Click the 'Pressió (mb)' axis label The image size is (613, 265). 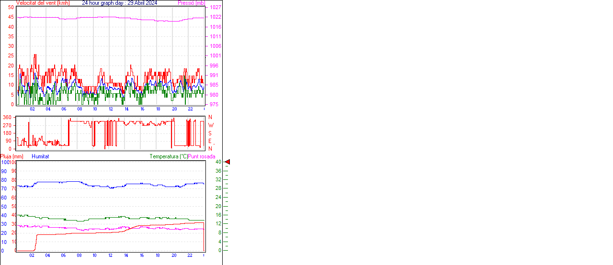point(191,3)
